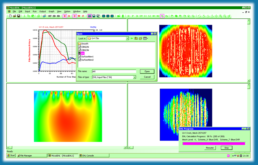Toggle the highlighted red S button
Image resolution: width=258 pixels, height=165 pixels.
click(x=75, y=16)
